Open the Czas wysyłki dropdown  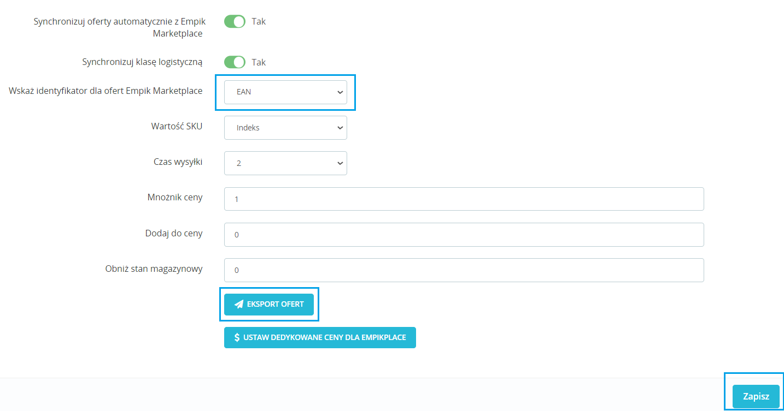(x=285, y=163)
